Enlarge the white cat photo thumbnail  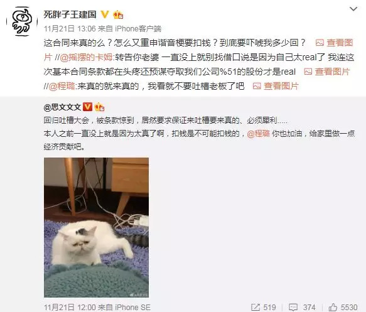click(97, 227)
